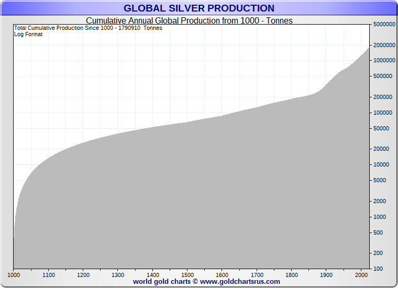
Task: Open the www.goldchartsrus.com footer link
Action: pyautogui.click(x=240, y=282)
